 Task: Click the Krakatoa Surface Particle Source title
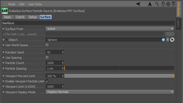pyautogui.click(x=47, y=11)
